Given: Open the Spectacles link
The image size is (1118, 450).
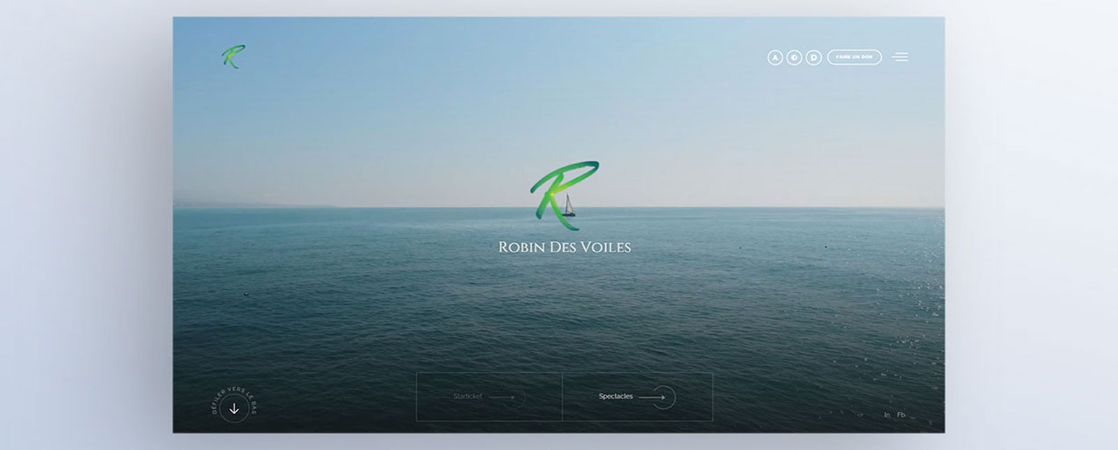Looking at the screenshot, I should [x=616, y=397].
